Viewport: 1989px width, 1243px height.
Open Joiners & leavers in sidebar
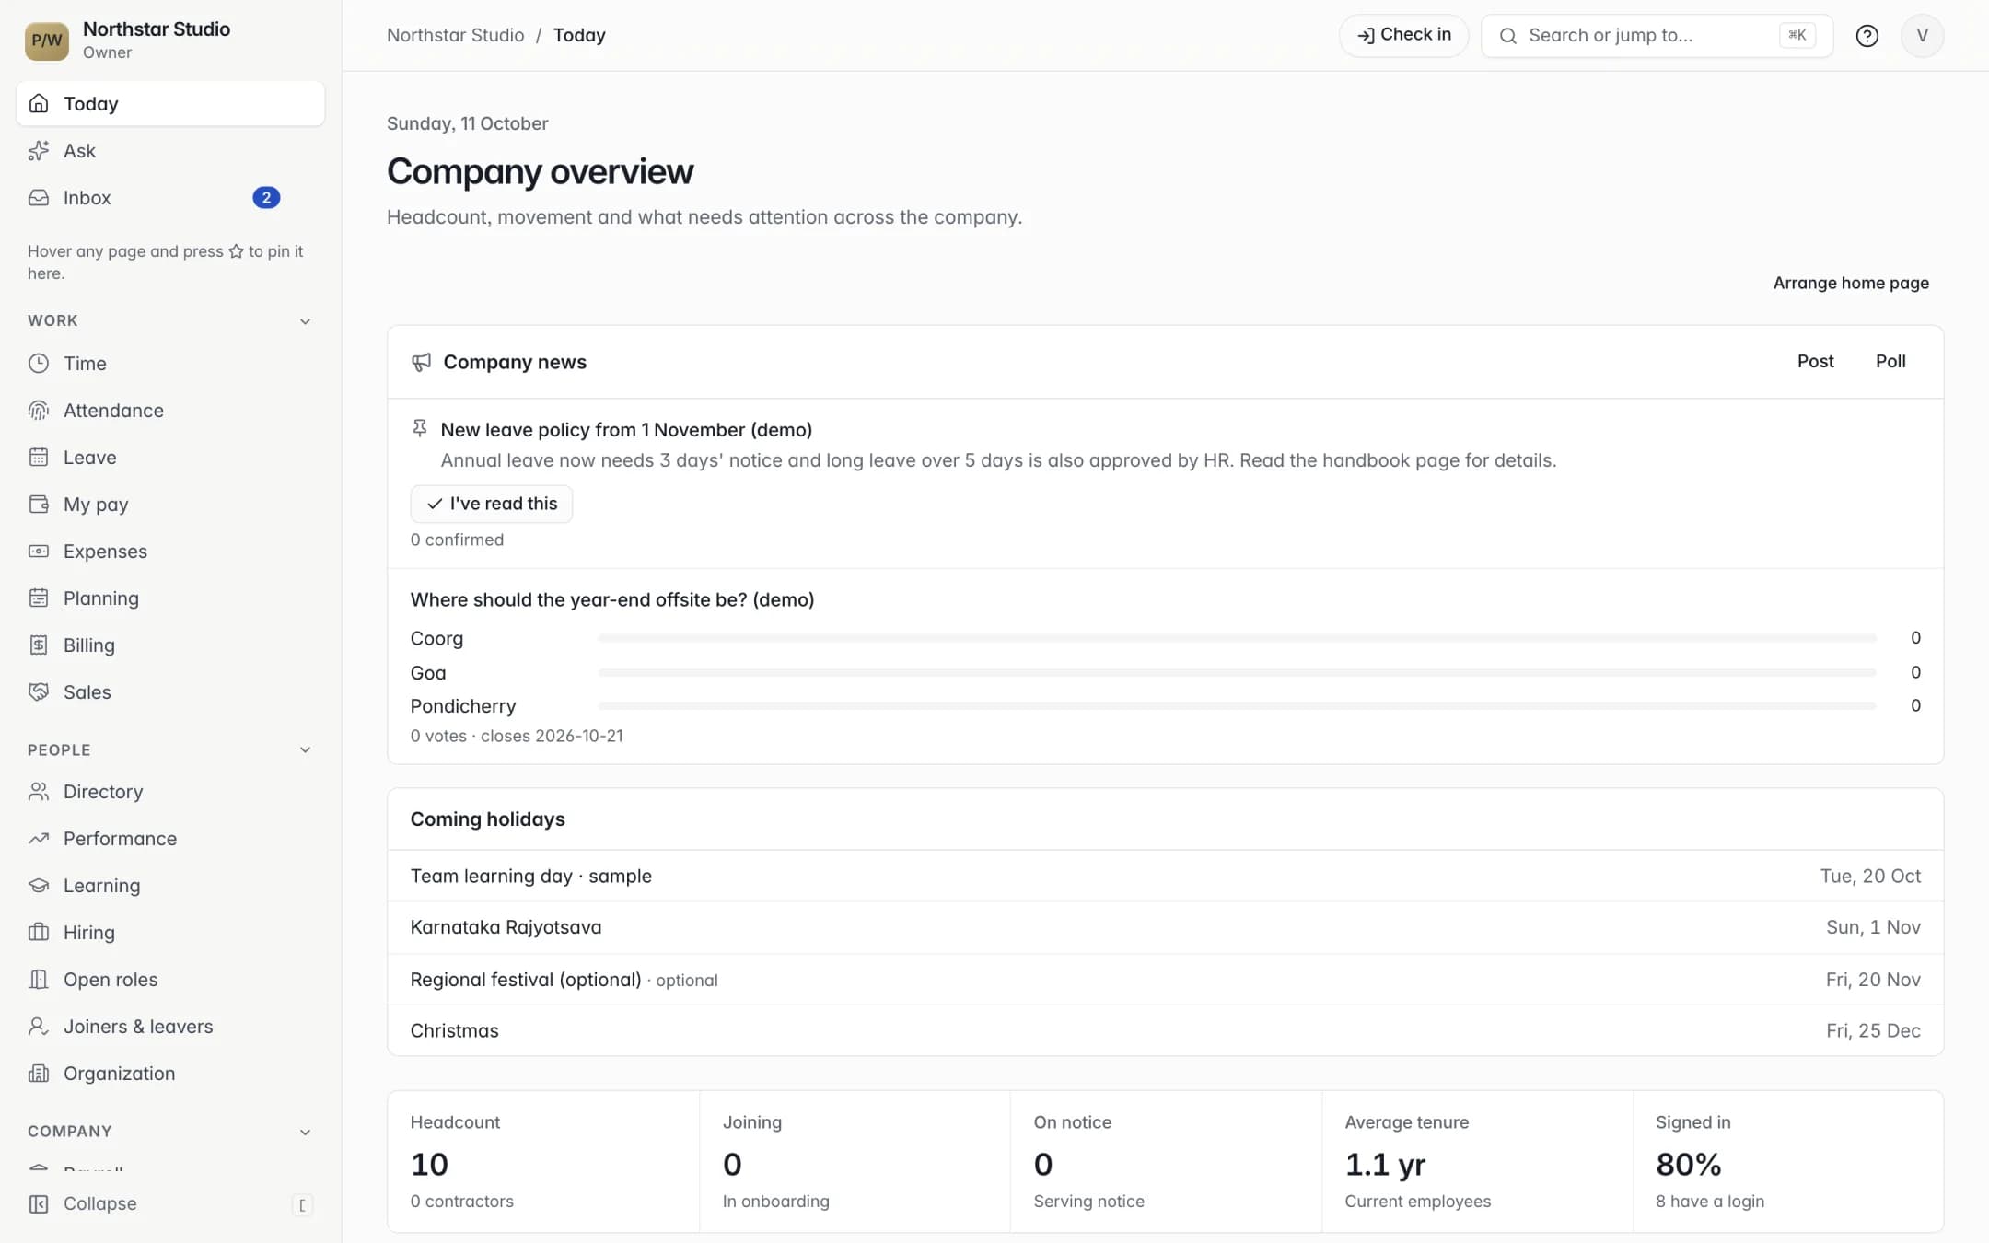pyautogui.click(x=170, y=1027)
